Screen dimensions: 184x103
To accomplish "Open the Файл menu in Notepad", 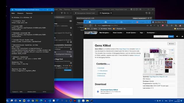I will 13,13.
